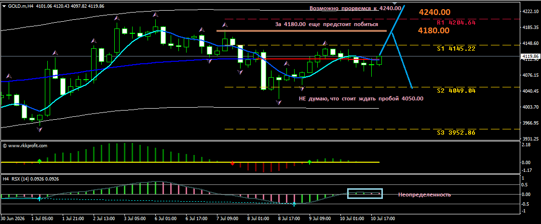Click the large orange 4240.00 label
Screen dimensions: 541x224
(x=434, y=12)
